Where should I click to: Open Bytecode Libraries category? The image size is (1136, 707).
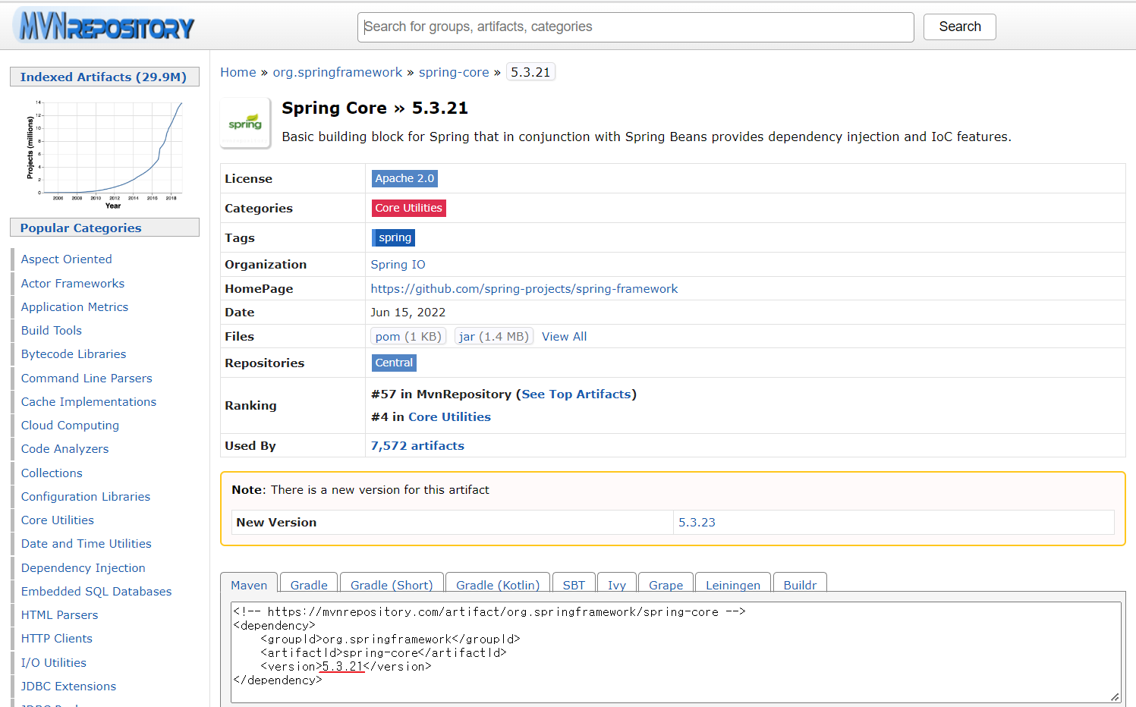pyautogui.click(x=74, y=354)
